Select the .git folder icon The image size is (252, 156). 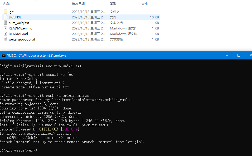(6, 12)
